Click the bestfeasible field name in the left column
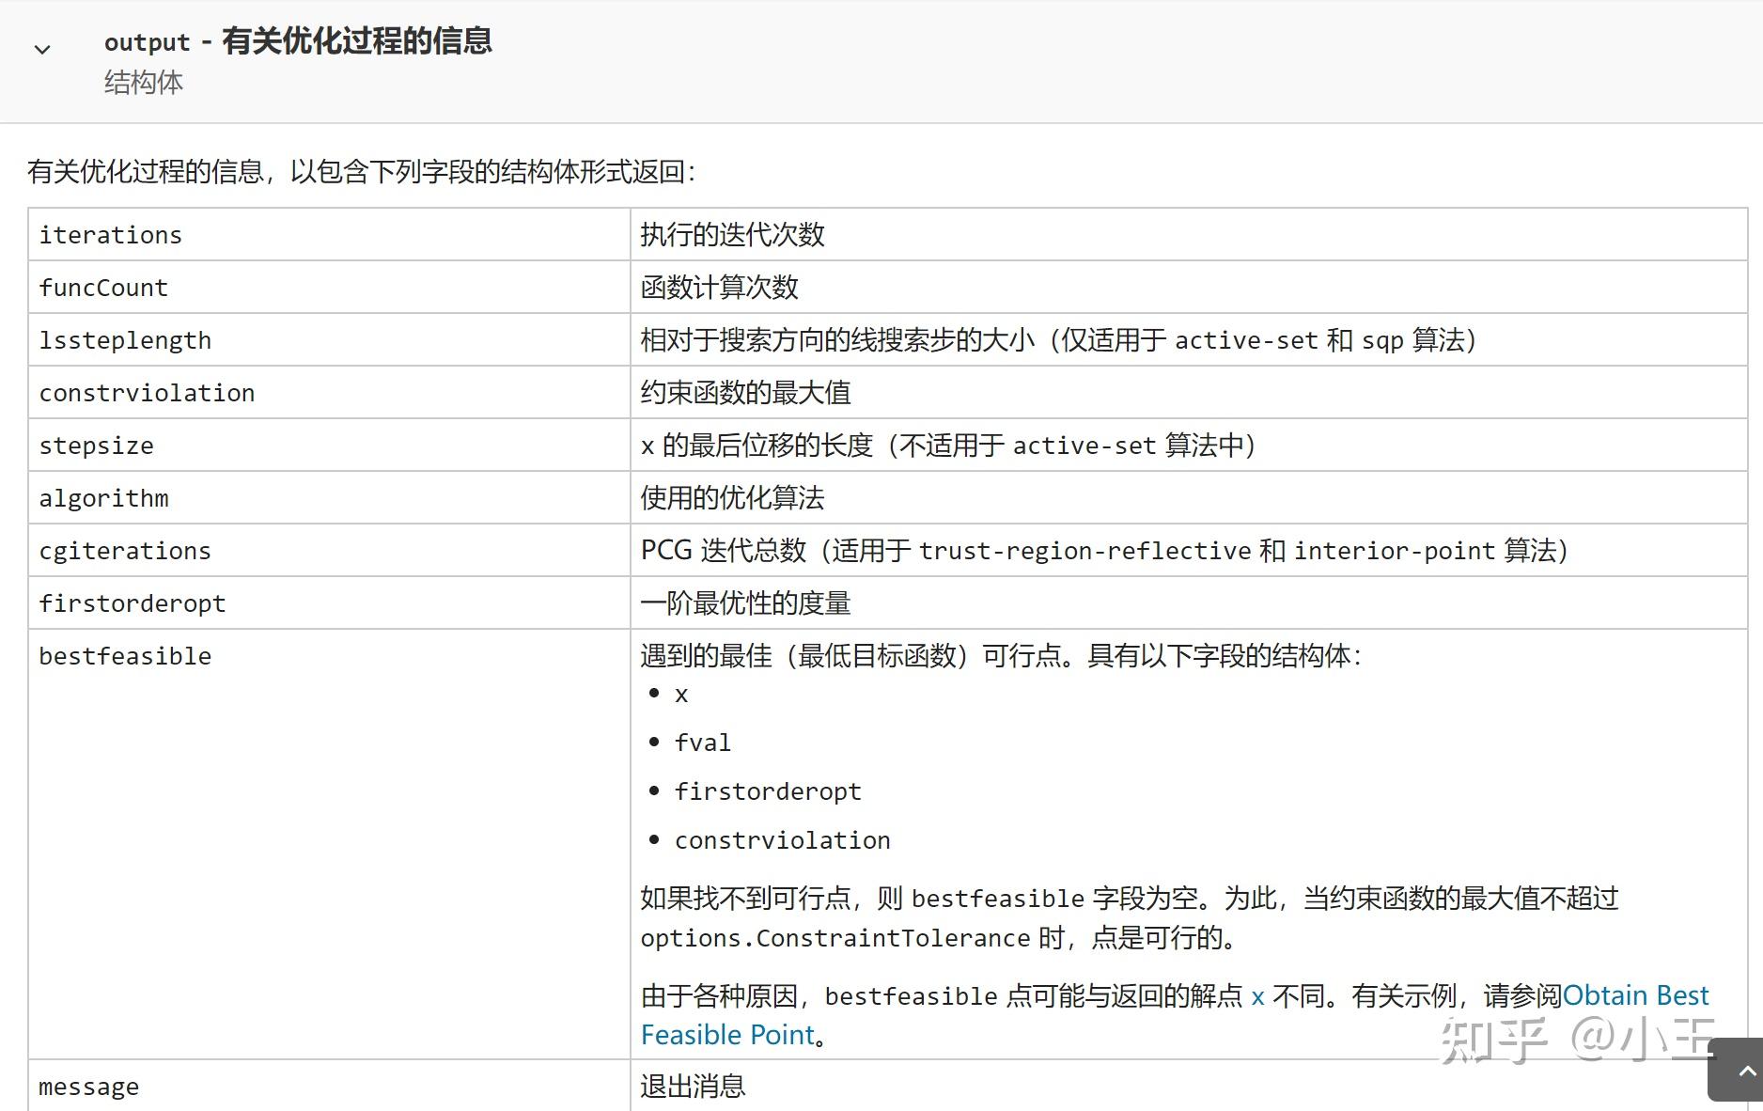This screenshot has height=1111, width=1763. coord(125,656)
